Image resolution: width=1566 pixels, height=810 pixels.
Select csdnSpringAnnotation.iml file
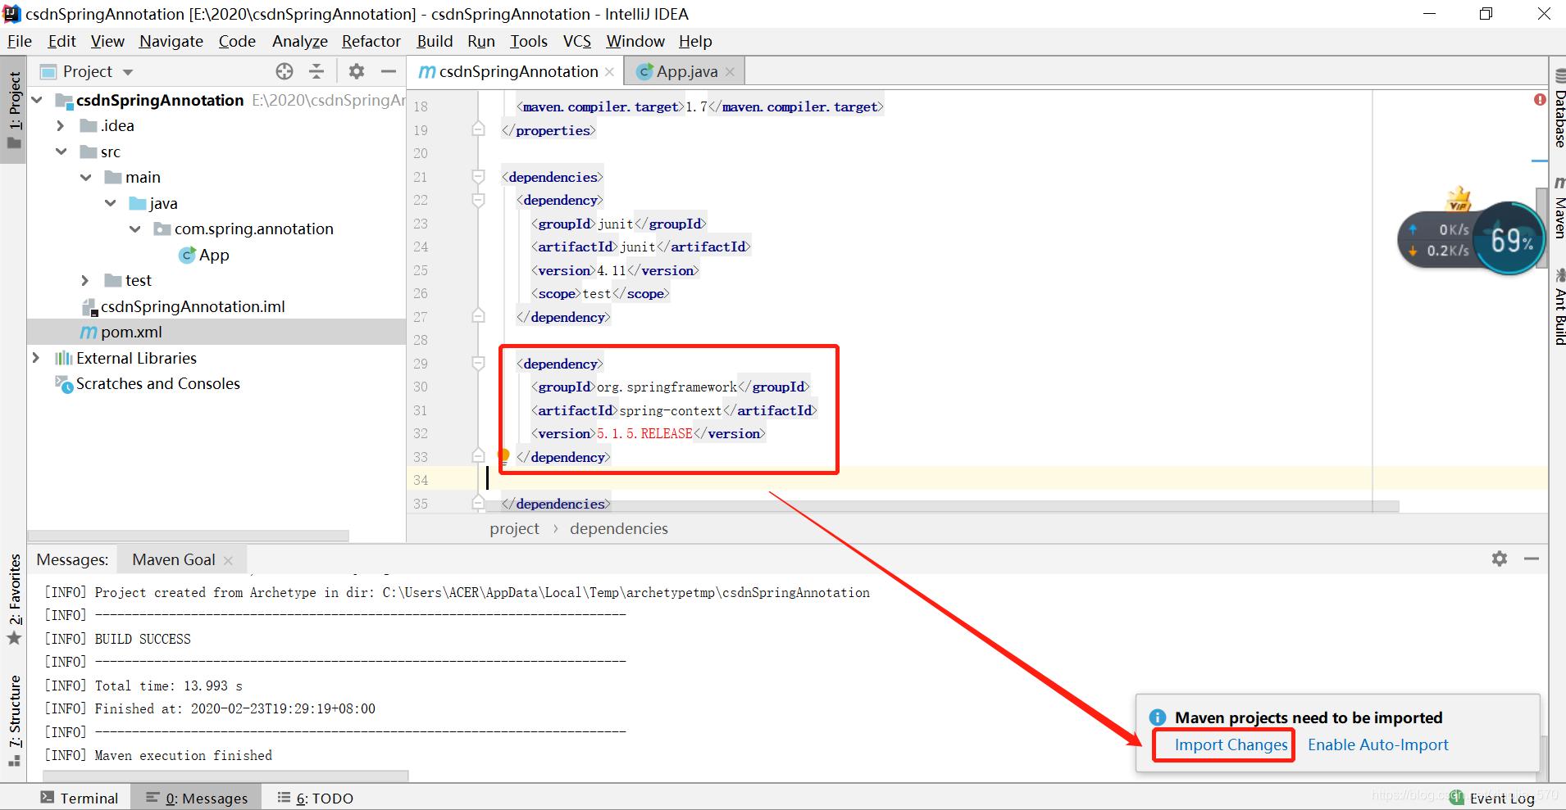(193, 306)
